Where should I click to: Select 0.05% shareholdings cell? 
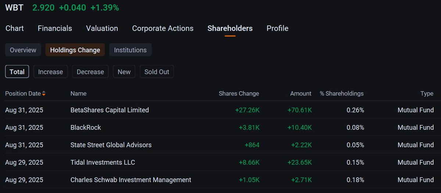(355, 145)
